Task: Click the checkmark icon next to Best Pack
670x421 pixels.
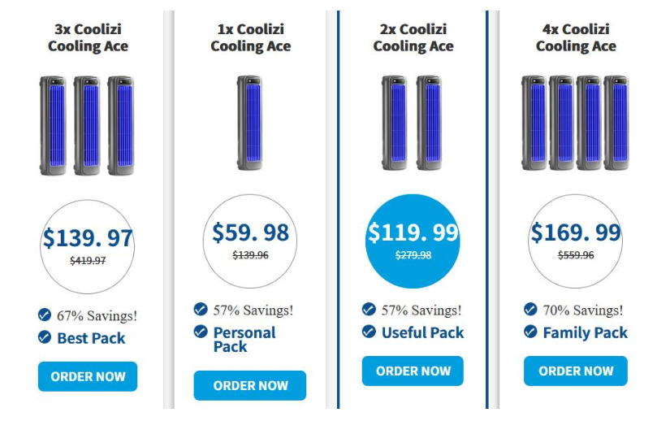Action: pyautogui.click(x=45, y=336)
